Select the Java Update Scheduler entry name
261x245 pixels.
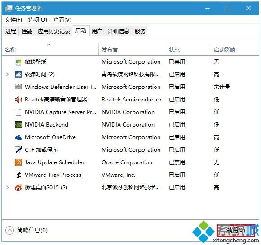[55, 162]
